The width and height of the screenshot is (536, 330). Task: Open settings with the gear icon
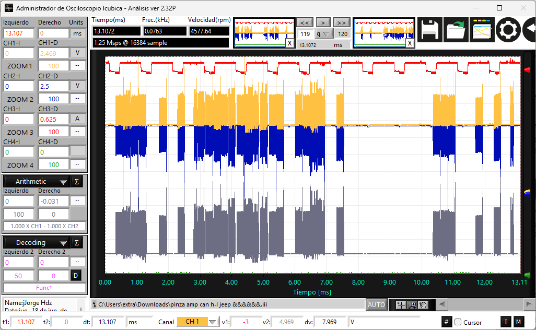508,30
